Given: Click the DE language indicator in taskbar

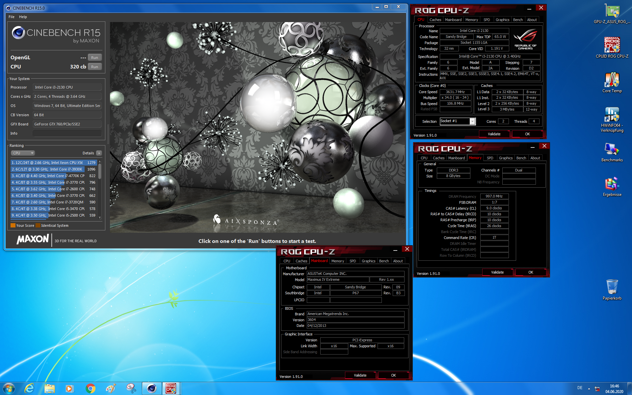Looking at the screenshot, I should pos(580,388).
